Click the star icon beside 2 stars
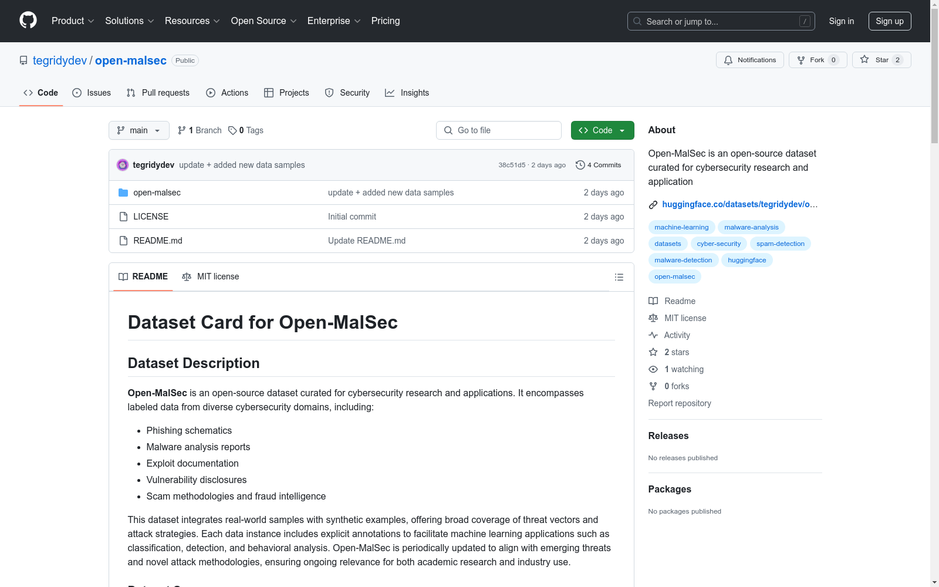Screen dimensions: 939x587 (653, 352)
